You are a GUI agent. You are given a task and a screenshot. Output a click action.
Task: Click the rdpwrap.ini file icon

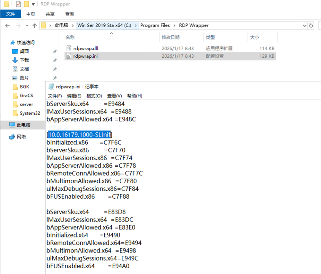pos(69,56)
